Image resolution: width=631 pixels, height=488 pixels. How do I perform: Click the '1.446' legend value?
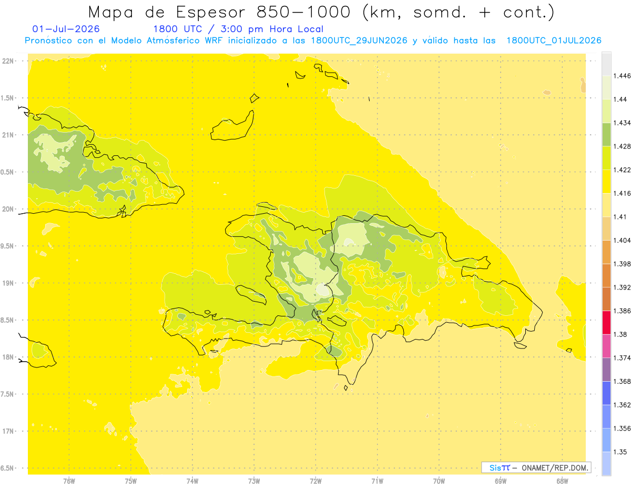[622, 76]
